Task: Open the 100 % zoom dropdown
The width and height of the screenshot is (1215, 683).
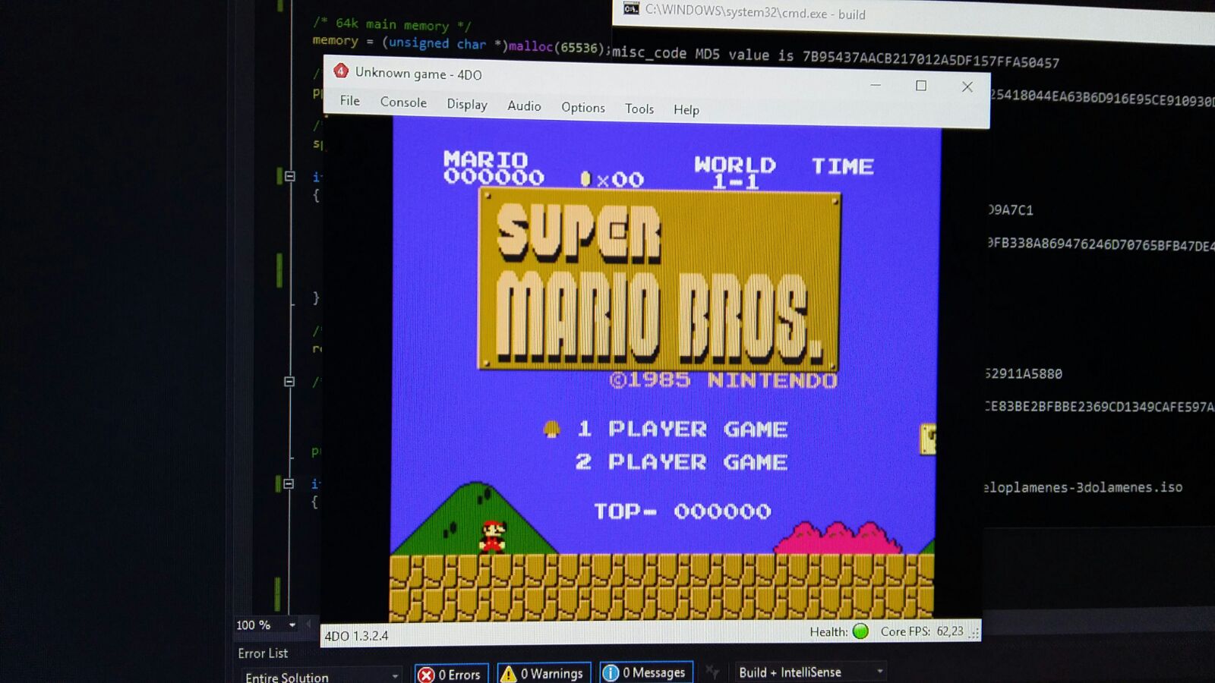Action: coord(292,625)
